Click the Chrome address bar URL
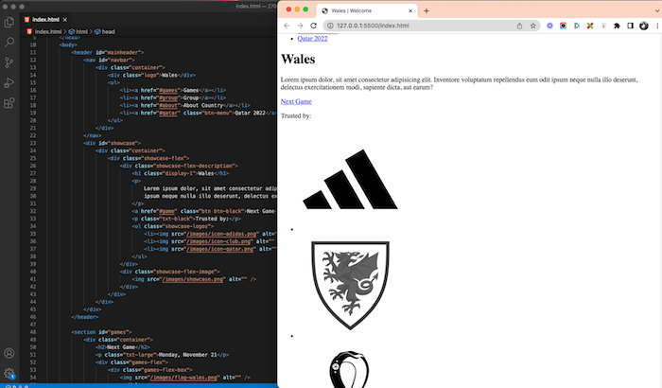The image size is (662, 388). click(373, 26)
